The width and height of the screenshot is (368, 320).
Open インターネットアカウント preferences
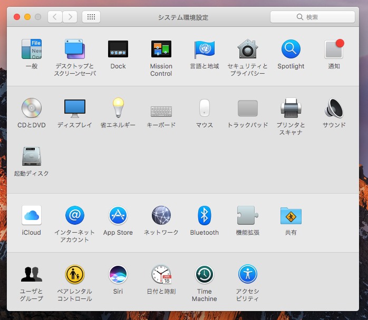tap(75, 215)
